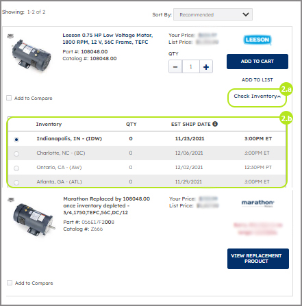Click the 11/29/2021 ship date text
Screen dimensions: 302x306
click(x=188, y=181)
